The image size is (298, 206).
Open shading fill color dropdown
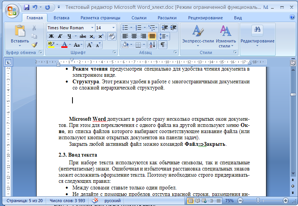coord(131,45)
